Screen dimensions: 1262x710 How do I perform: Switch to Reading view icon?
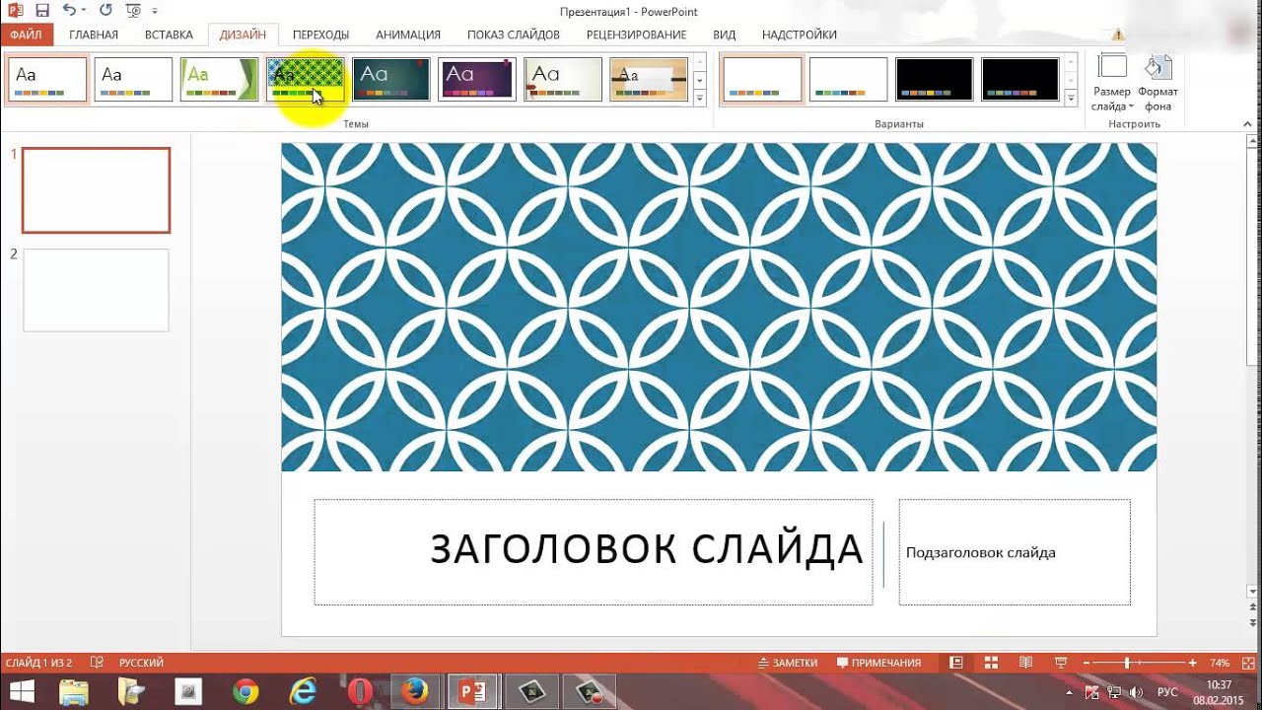pyautogui.click(x=1025, y=663)
